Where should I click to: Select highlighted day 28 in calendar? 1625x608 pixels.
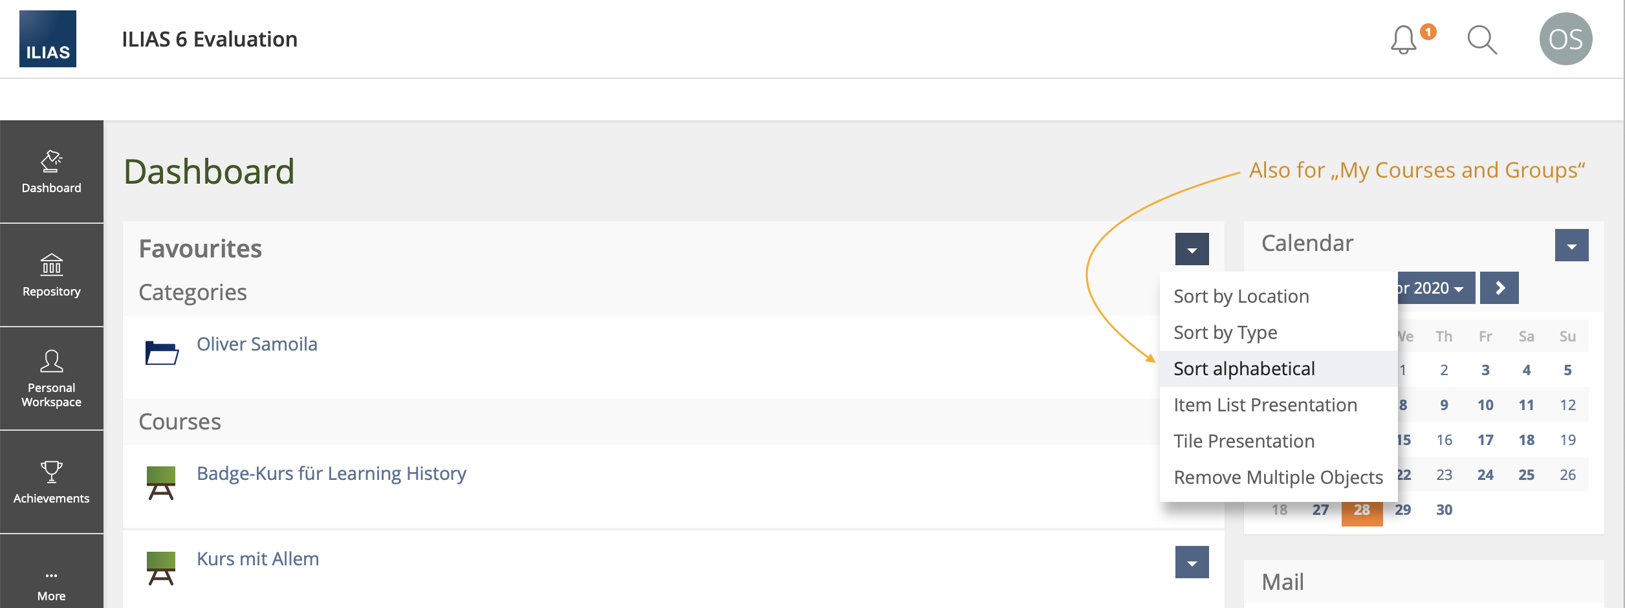tap(1362, 510)
